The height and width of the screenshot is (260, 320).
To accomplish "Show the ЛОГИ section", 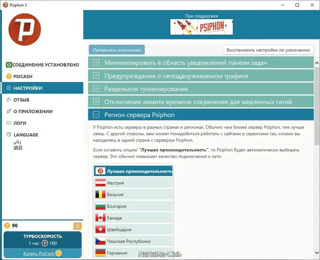I will pos(42,123).
